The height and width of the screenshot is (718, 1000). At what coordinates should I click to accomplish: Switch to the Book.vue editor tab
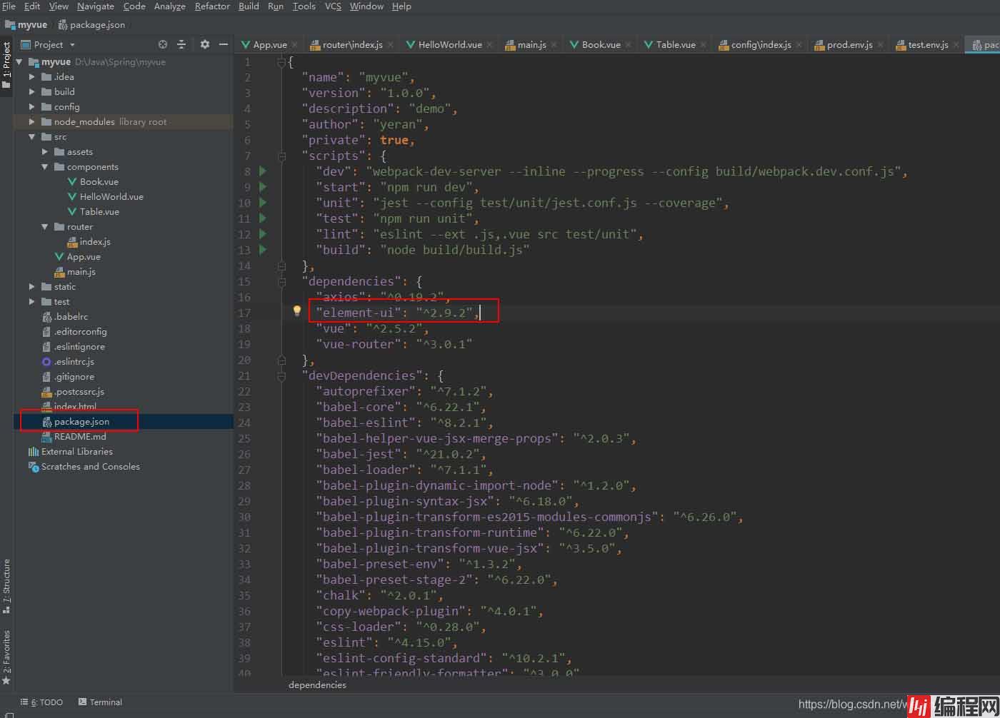click(601, 44)
